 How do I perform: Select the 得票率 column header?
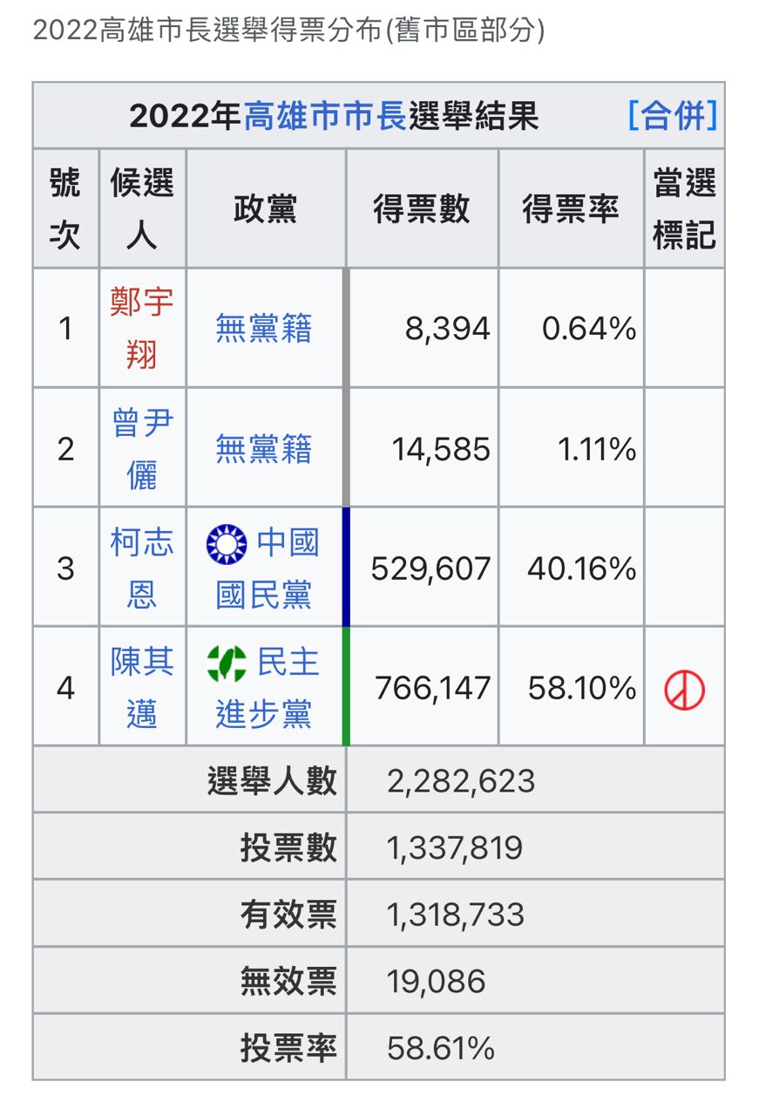(570, 209)
